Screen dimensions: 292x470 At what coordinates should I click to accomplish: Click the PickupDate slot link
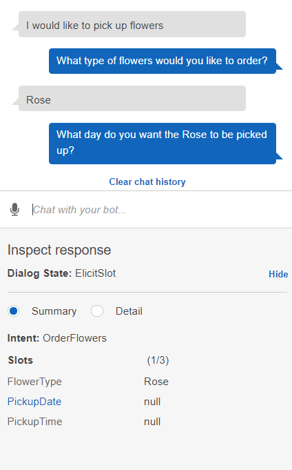(34, 402)
